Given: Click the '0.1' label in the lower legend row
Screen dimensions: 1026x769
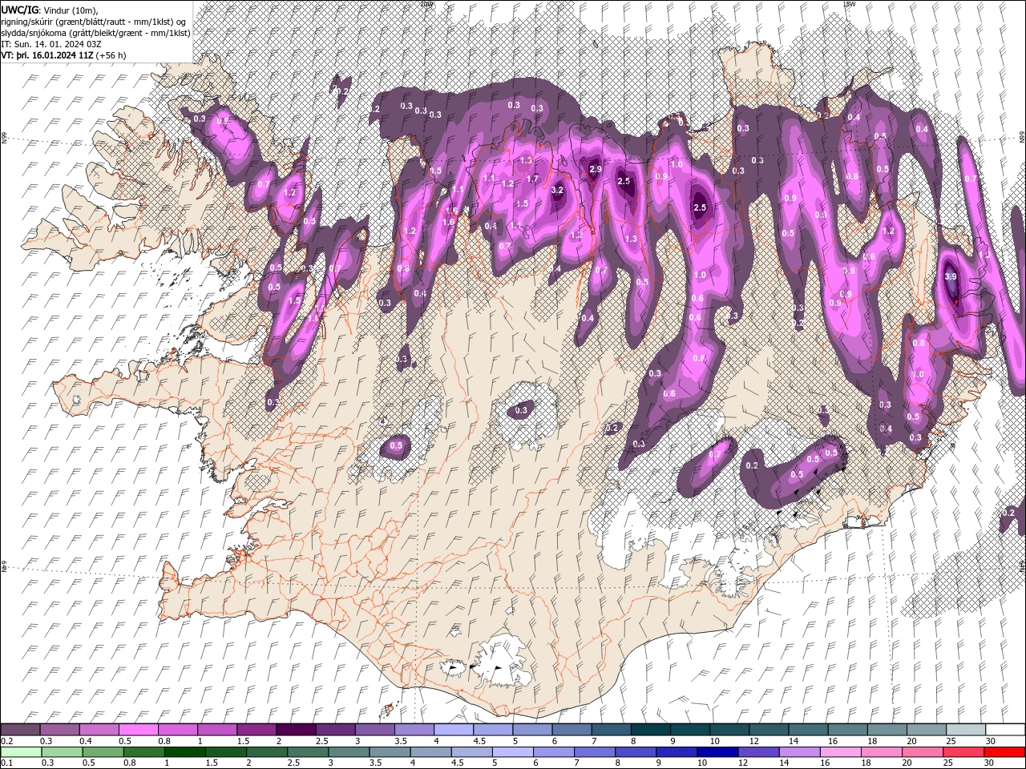Looking at the screenshot, I should pos(6,763).
